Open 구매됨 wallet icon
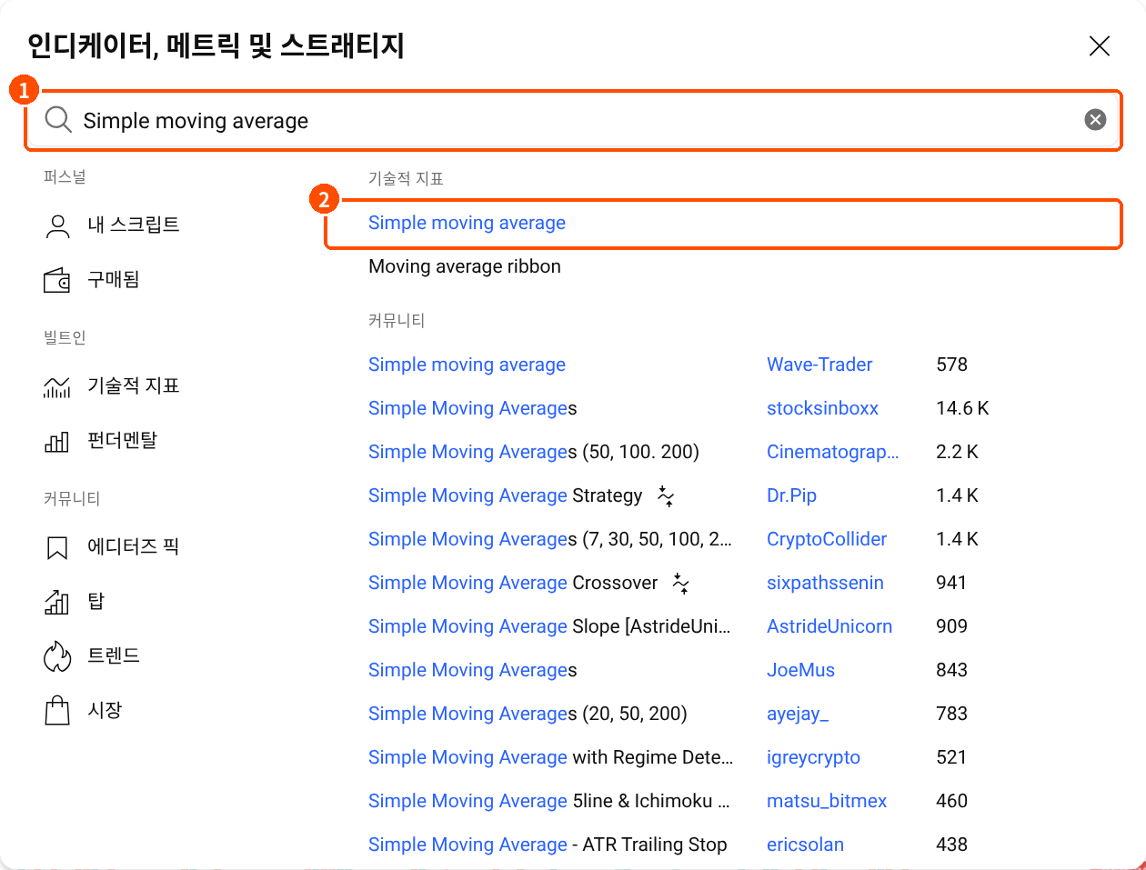The width and height of the screenshot is (1146, 870). tap(57, 280)
